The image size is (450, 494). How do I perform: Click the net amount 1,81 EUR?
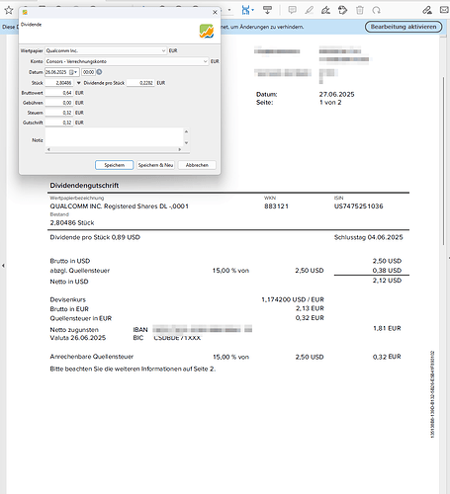tap(387, 328)
